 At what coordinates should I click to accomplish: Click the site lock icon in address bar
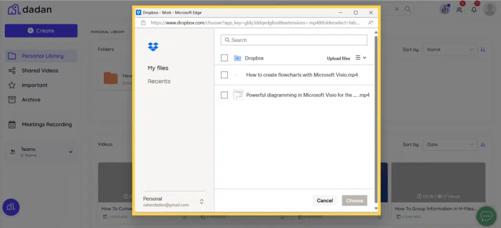(x=143, y=22)
